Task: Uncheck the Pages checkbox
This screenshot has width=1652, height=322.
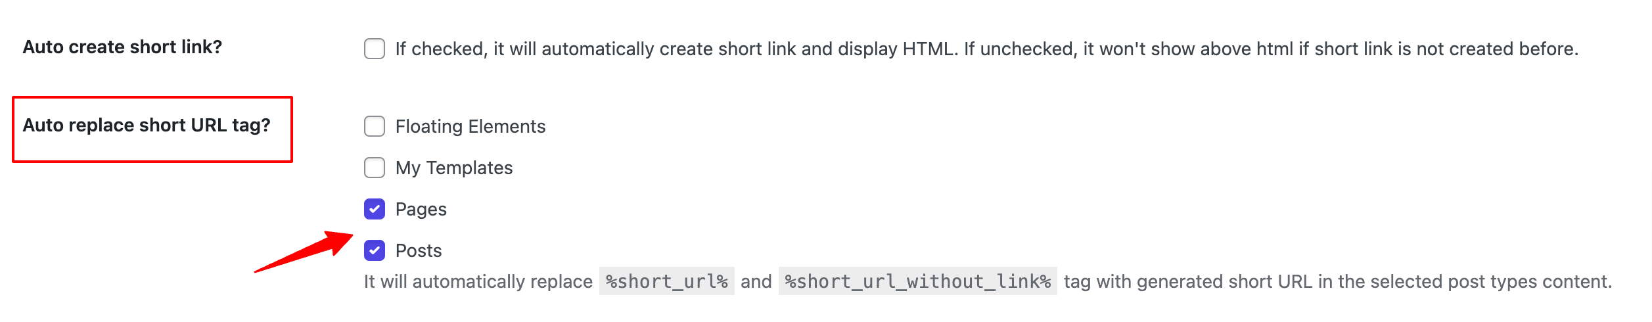Action: click(x=375, y=209)
